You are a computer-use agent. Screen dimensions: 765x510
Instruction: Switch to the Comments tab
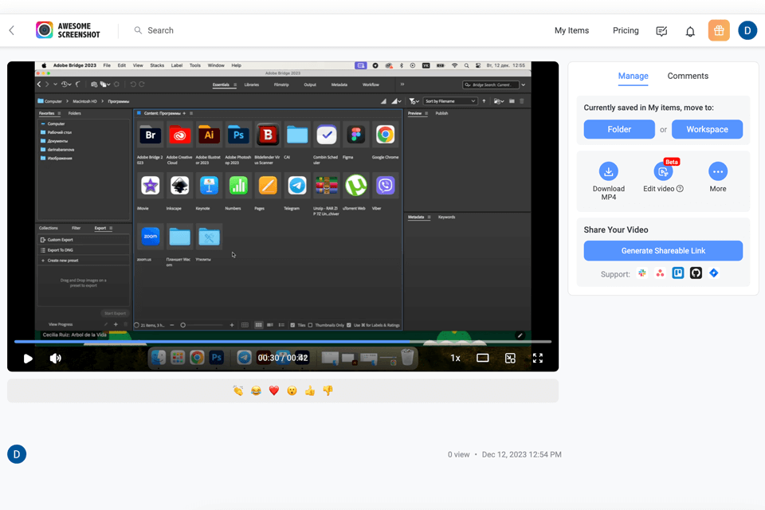pyautogui.click(x=688, y=76)
